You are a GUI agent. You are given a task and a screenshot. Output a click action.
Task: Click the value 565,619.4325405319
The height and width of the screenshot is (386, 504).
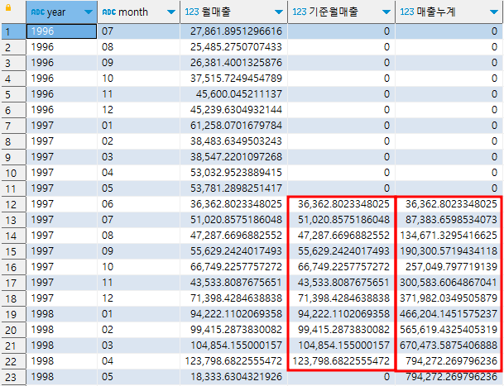tap(449, 330)
